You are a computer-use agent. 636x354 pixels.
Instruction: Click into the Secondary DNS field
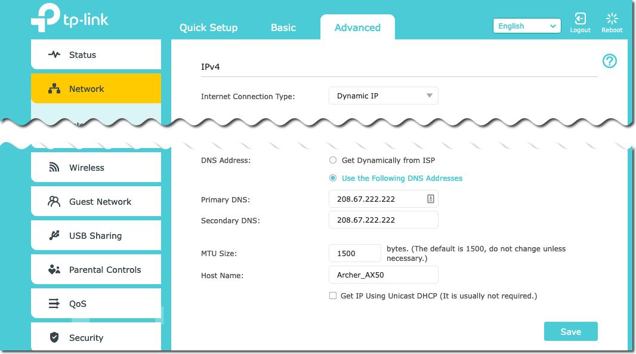click(x=383, y=220)
